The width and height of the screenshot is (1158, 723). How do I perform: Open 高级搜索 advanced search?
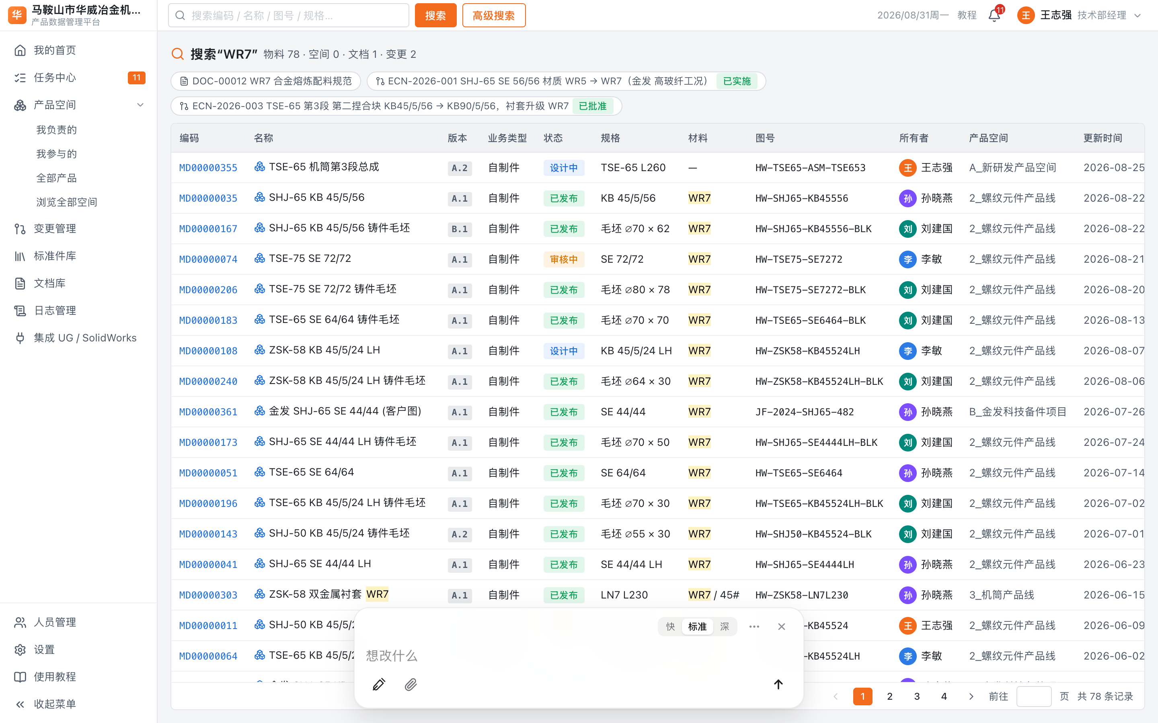pyautogui.click(x=494, y=15)
